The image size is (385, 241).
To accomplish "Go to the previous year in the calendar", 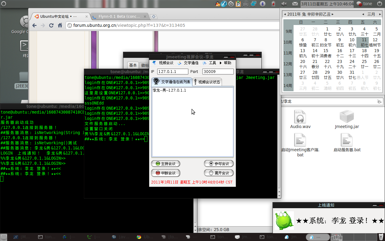I will tap(285, 14).
